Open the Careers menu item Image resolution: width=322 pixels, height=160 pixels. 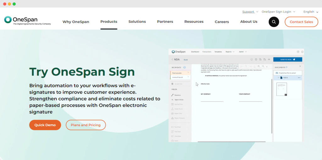point(222,22)
